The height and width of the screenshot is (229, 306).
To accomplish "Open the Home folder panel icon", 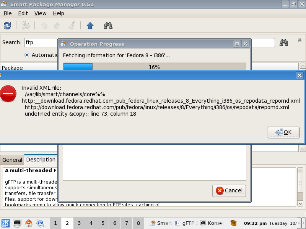I will 29,223.
